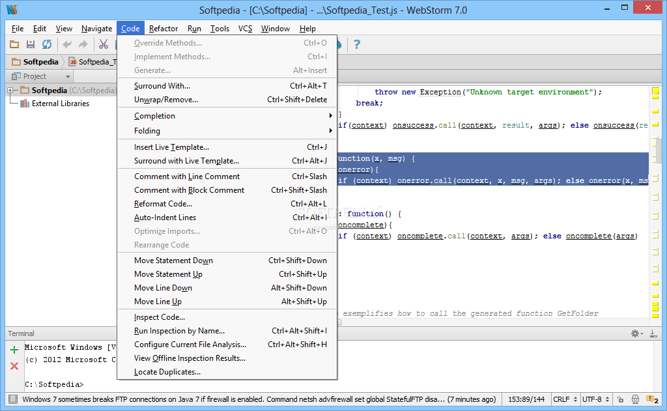Click the External Libraries icon

[25, 104]
